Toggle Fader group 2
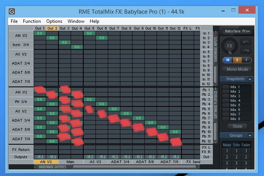The width and height of the screenshot is (264, 176). click(x=246, y=157)
